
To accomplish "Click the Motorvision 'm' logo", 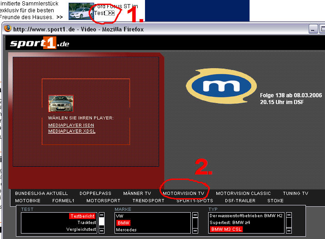I will pyautogui.click(x=220, y=88).
